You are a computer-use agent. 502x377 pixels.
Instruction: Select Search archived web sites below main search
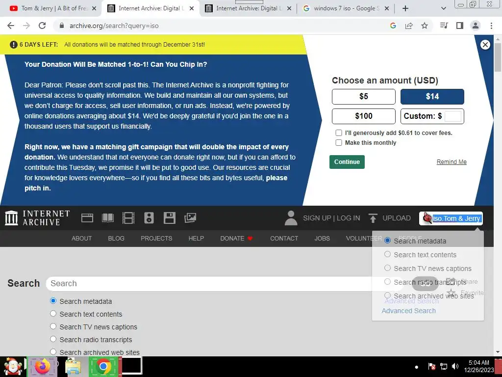pyautogui.click(x=53, y=351)
